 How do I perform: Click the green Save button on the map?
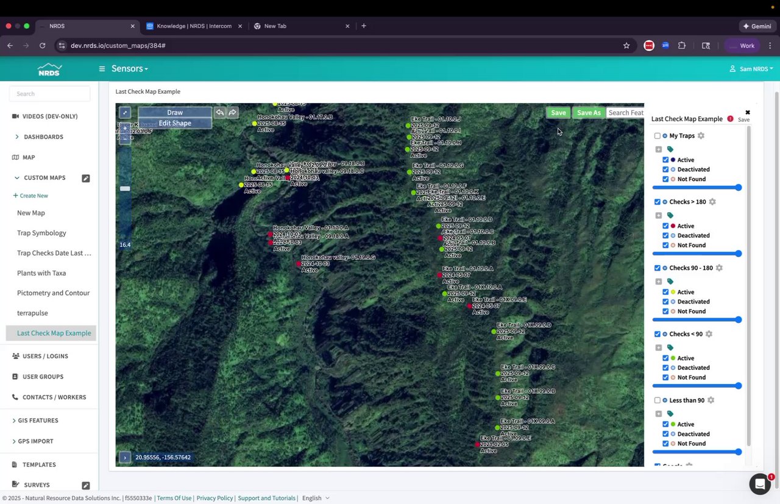tap(558, 113)
